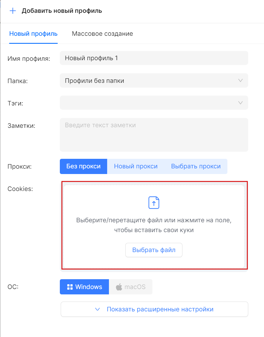
Task: Click the Имя профиля name field
Action: pyautogui.click(x=154, y=58)
